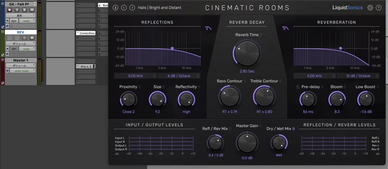
Task: Click the Reverberation filter curve handle
Action: pos(340,48)
